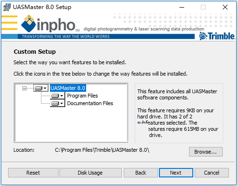This screenshot has width=238, height=186.
Task: Open Disk Usage information
Action: click(90, 173)
